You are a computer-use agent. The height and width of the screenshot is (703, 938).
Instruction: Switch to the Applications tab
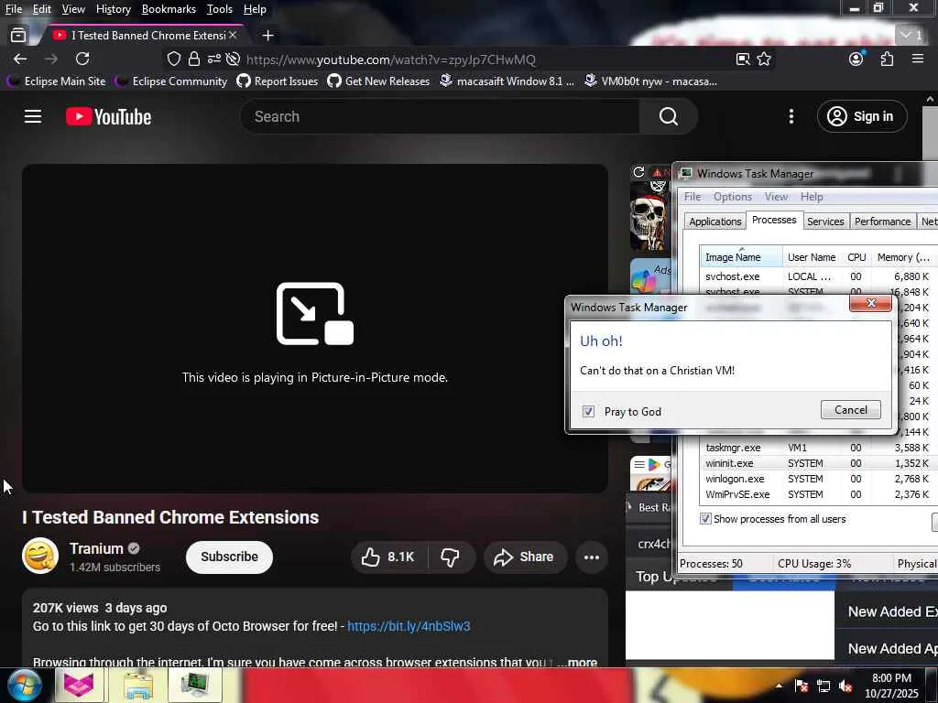[x=714, y=222]
